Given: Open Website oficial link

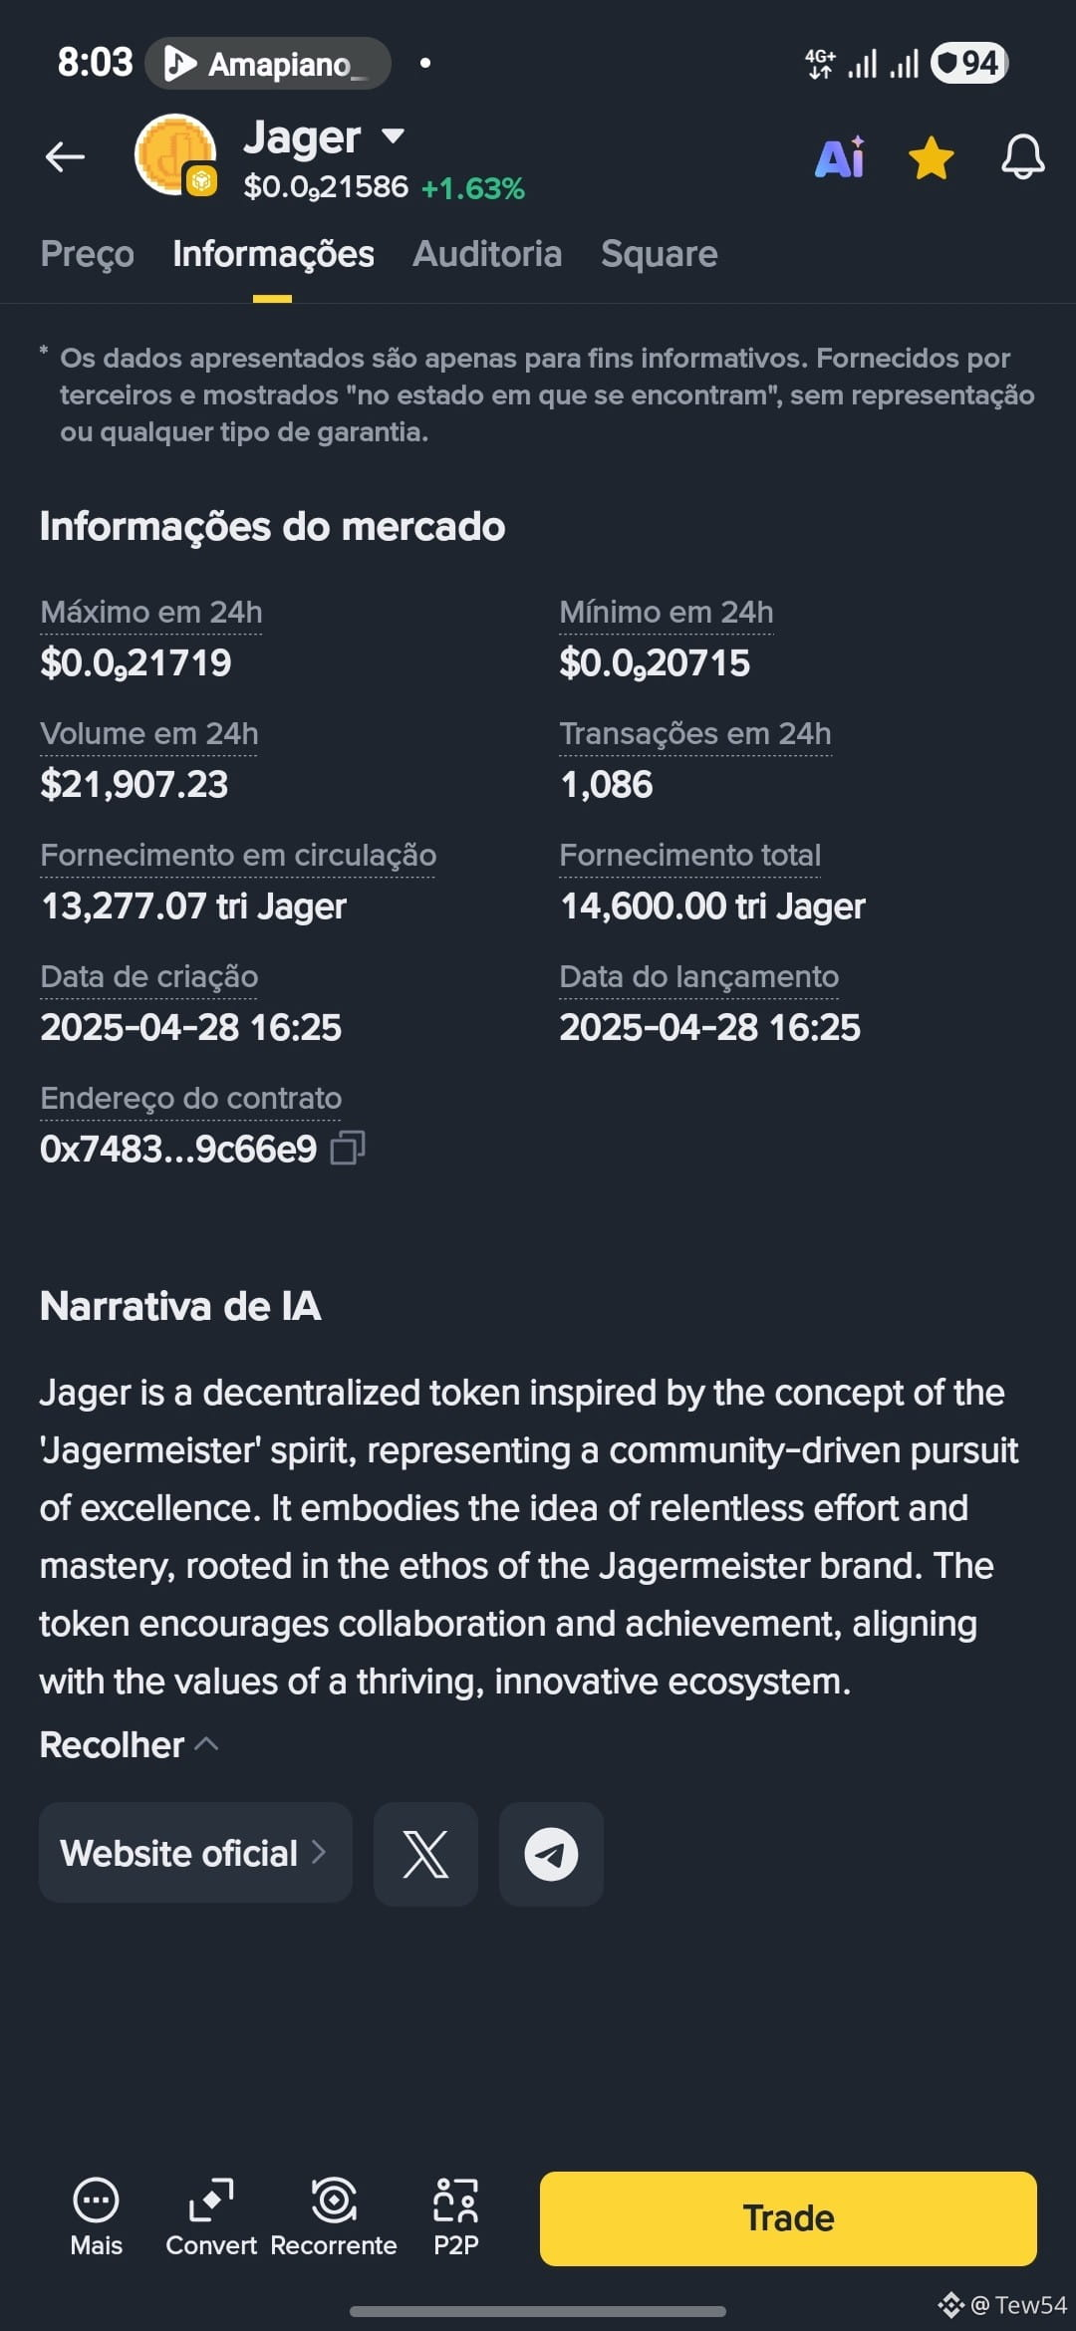Looking at the screenshot, I should coord(195,1854).
